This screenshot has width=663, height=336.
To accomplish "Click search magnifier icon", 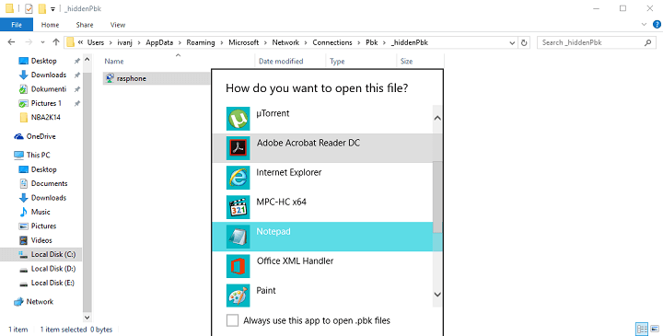I will coord(647,42).
